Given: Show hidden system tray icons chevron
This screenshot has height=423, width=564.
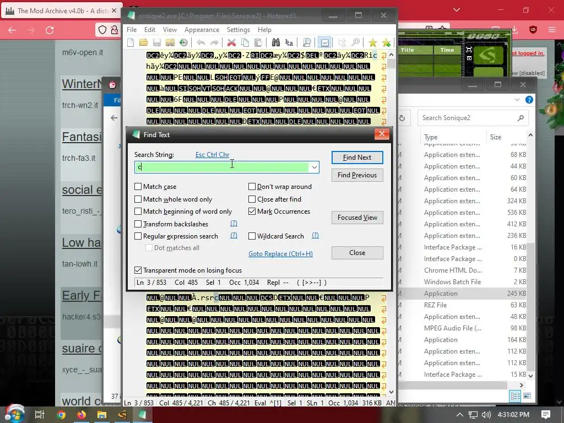Looking at the screenshot, I should pos(460,415).
